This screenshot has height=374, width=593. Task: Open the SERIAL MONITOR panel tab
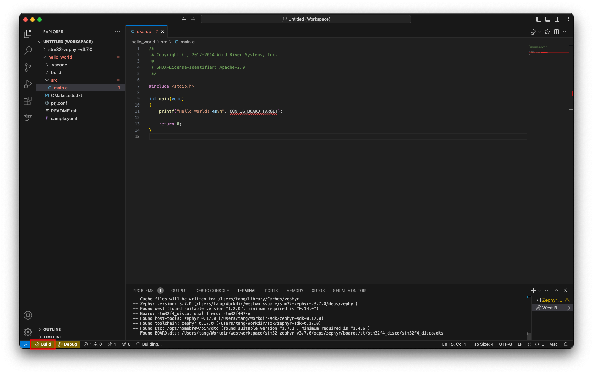349,290
